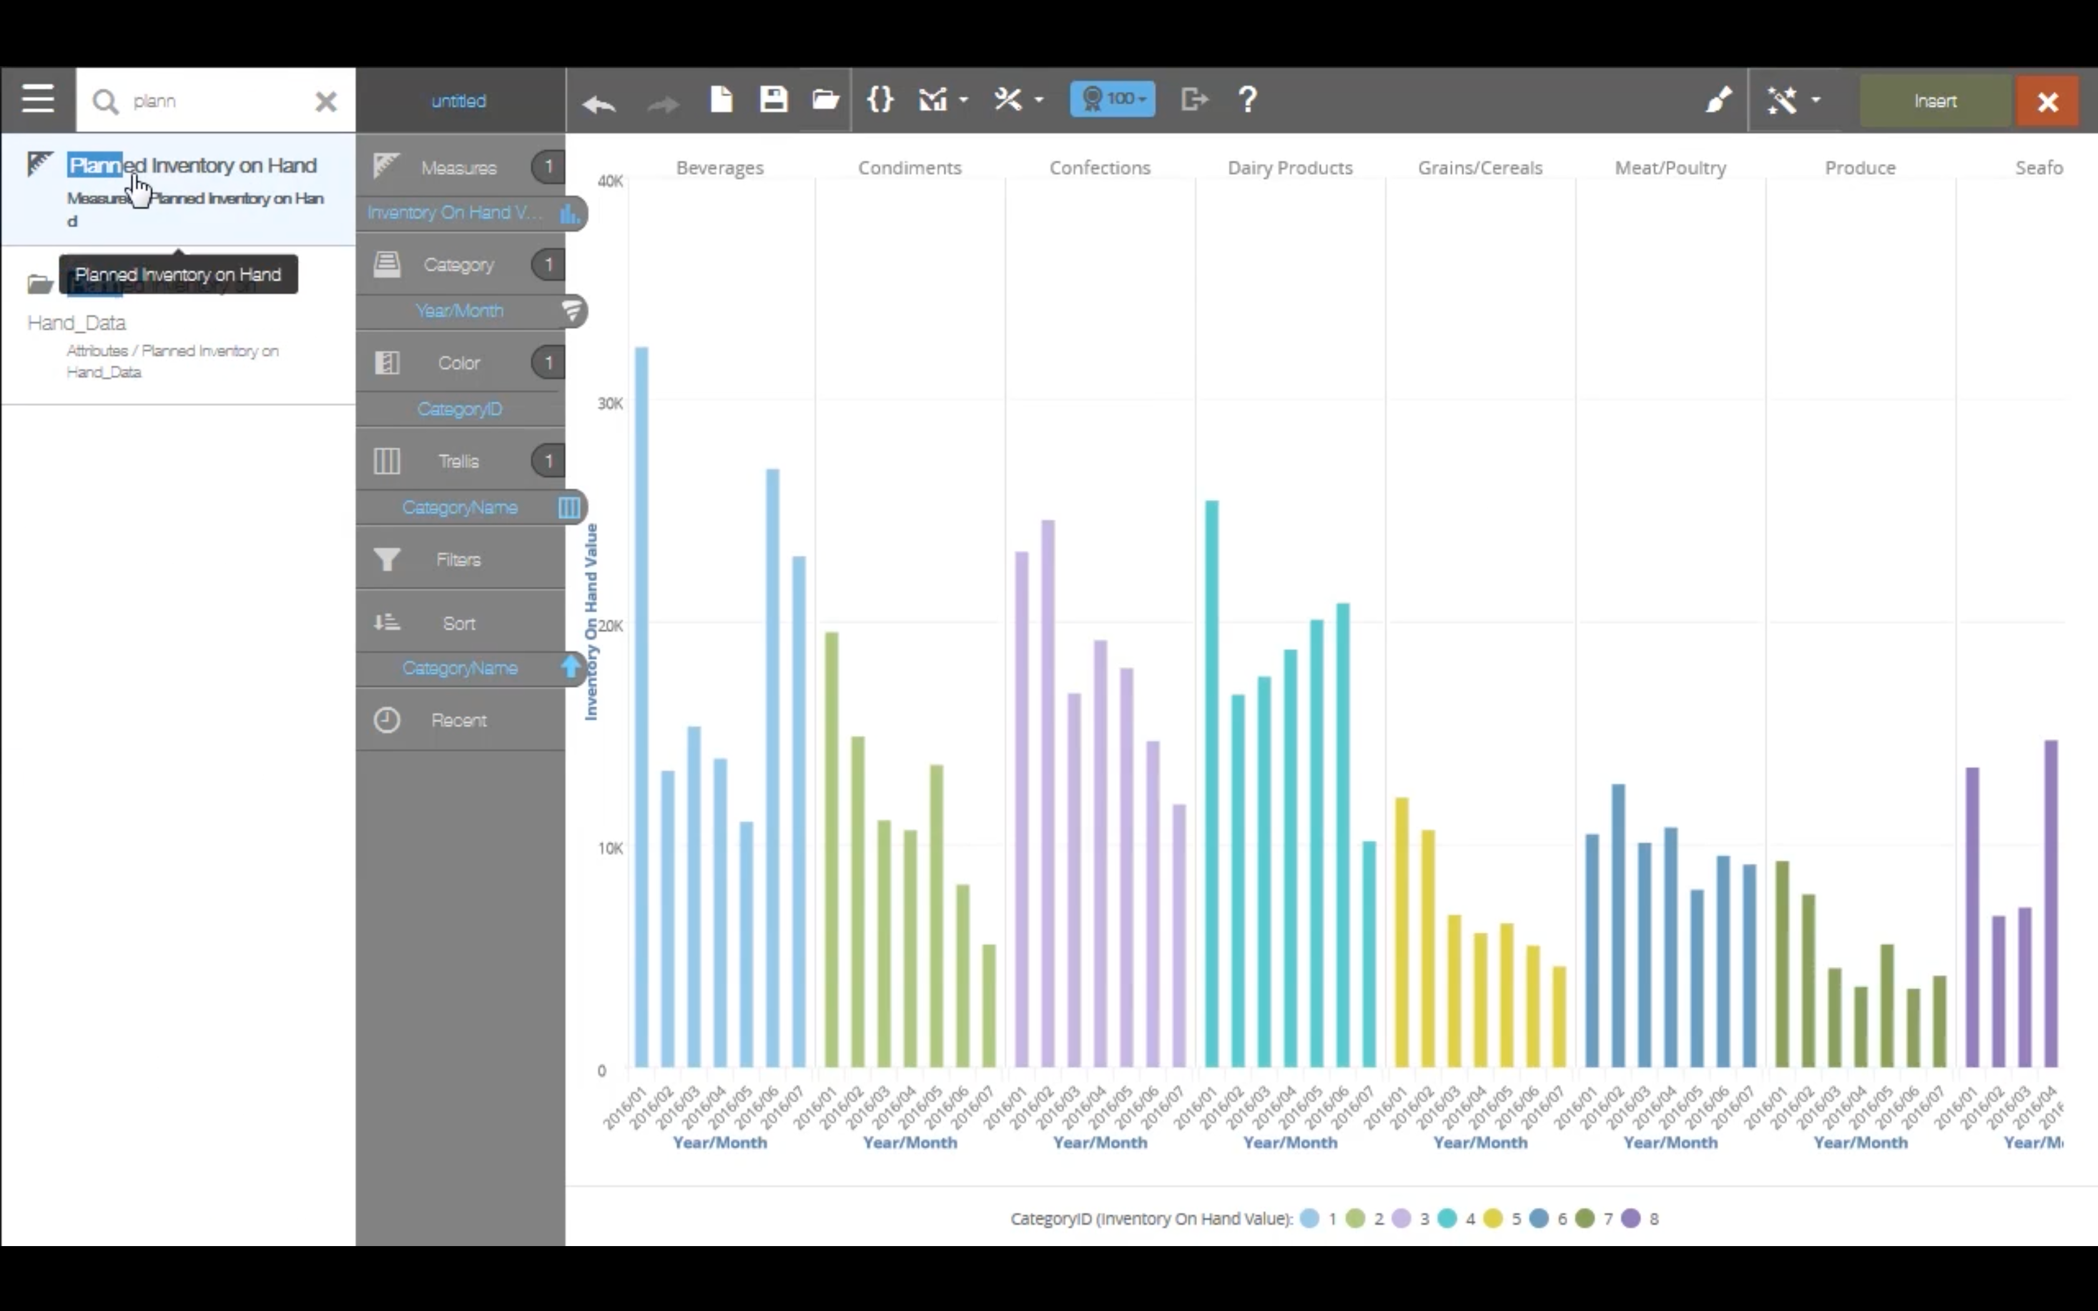Click the search magnifier icon
This screenshot has width=2098, height=1311.
click(x=106, y=101)
